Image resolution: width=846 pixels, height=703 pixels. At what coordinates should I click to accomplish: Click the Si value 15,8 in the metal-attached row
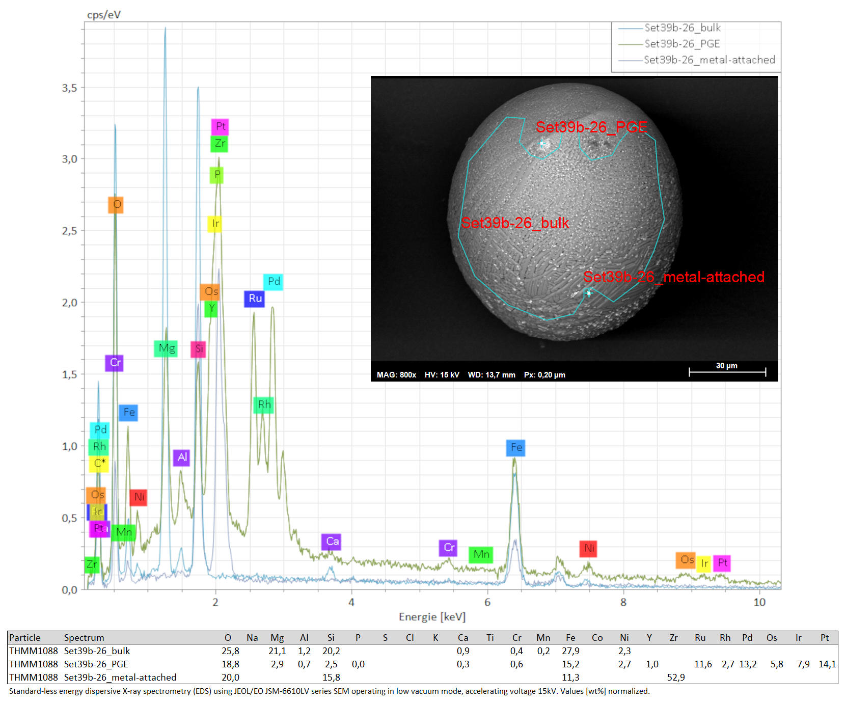tap(331, 678)
